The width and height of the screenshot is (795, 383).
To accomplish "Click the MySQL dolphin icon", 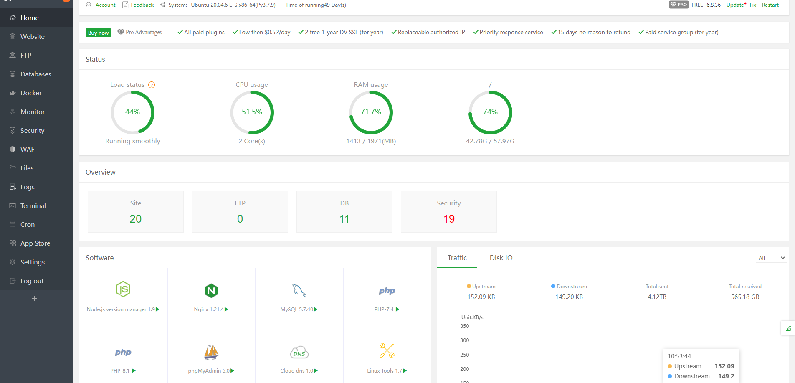I will tap(299, 290).
